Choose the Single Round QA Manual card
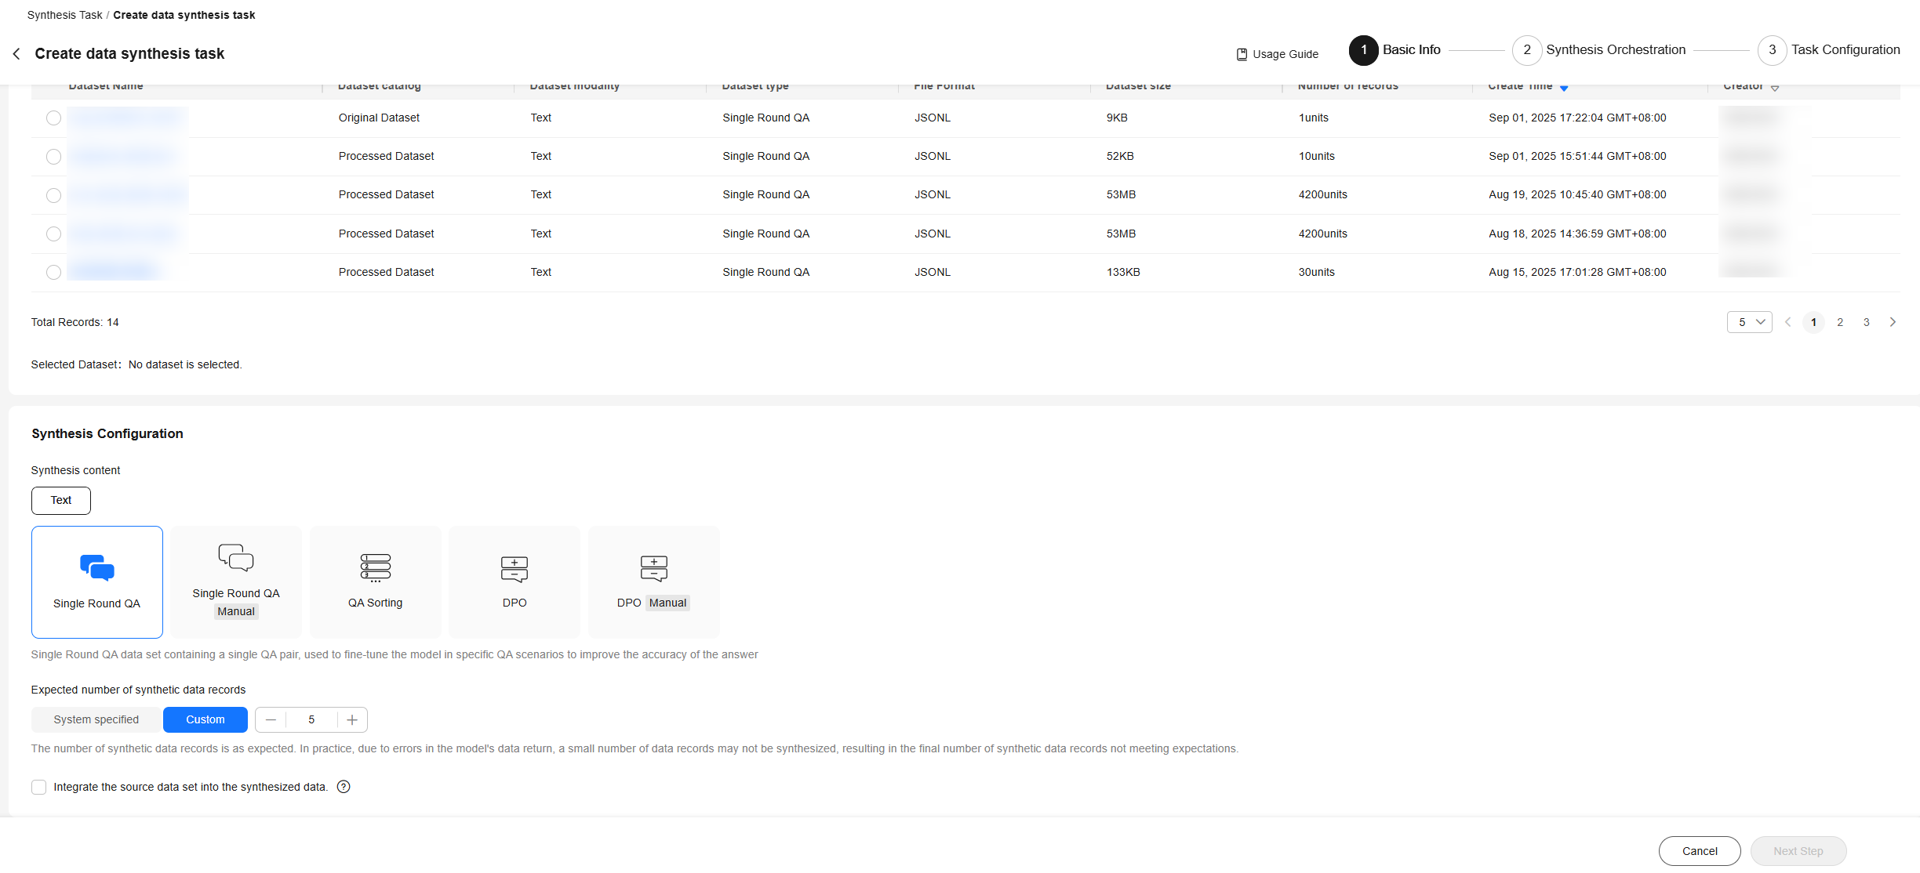Screen dimensions: 1920x873 coord(236,581)
